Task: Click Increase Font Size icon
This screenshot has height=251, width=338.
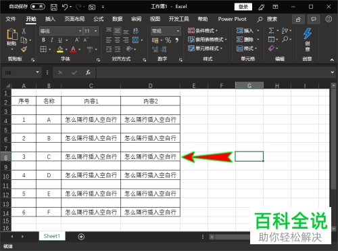Action: 77,40
